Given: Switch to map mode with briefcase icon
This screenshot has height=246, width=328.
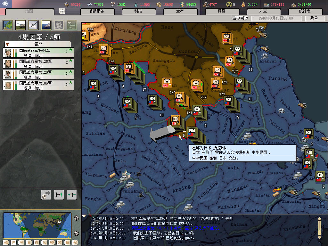Looking at the screenshot, I should (x=67, y=243).
